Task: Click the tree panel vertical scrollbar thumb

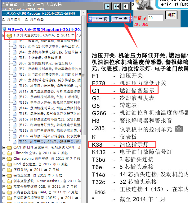Action: coord(84,75)
